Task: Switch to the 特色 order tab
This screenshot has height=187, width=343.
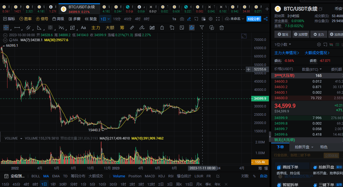Action: (x=324, y=147)
